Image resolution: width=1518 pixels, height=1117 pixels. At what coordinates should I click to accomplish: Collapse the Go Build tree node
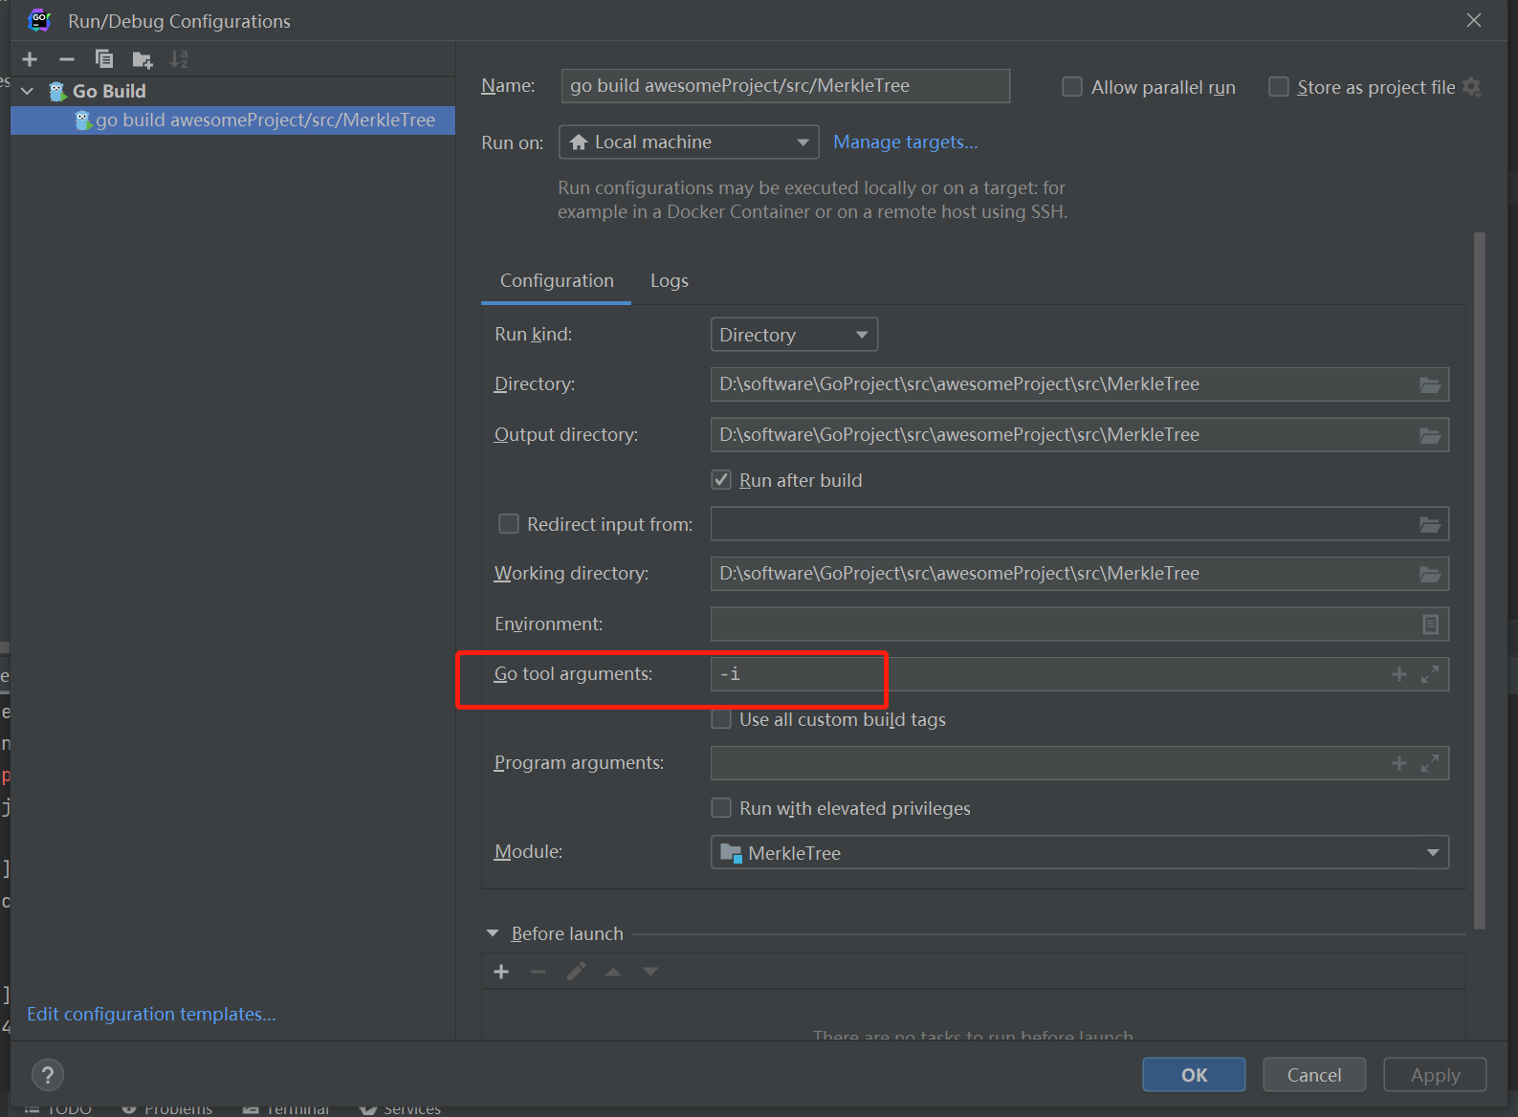(28, 91)
